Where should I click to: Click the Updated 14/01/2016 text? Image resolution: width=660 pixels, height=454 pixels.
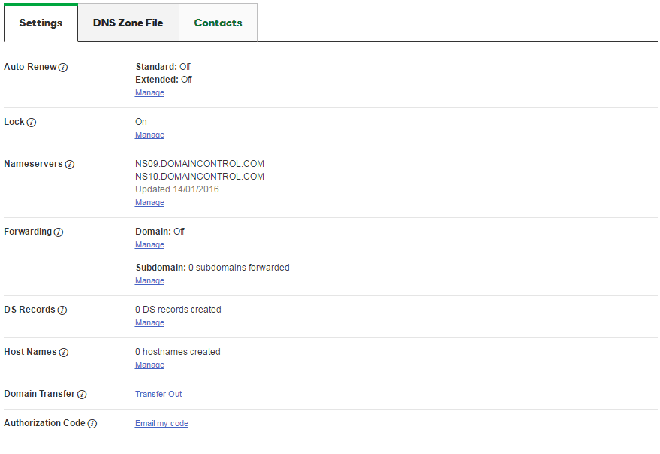[x=176, y=189]
